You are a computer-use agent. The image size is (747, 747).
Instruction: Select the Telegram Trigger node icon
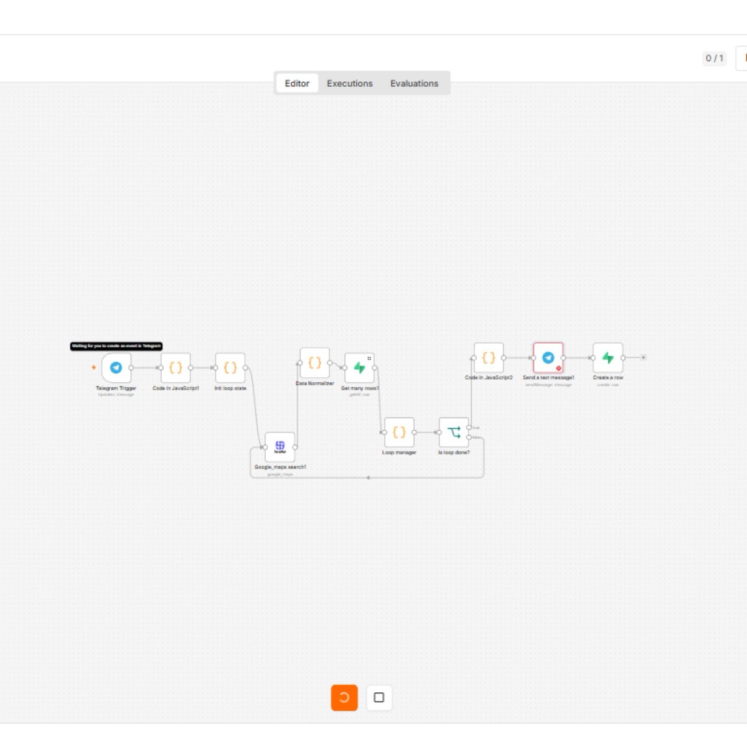116,368
